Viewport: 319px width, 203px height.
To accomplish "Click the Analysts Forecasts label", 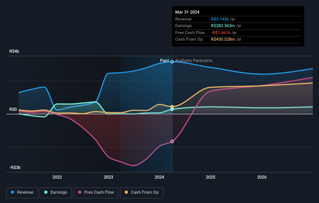I will 194,60.
